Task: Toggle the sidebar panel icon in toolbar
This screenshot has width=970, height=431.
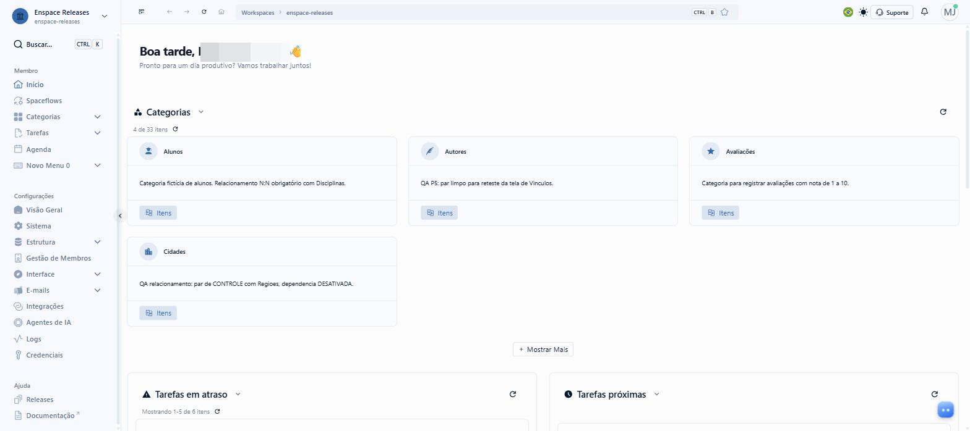Action: click(x=142, y=12)
